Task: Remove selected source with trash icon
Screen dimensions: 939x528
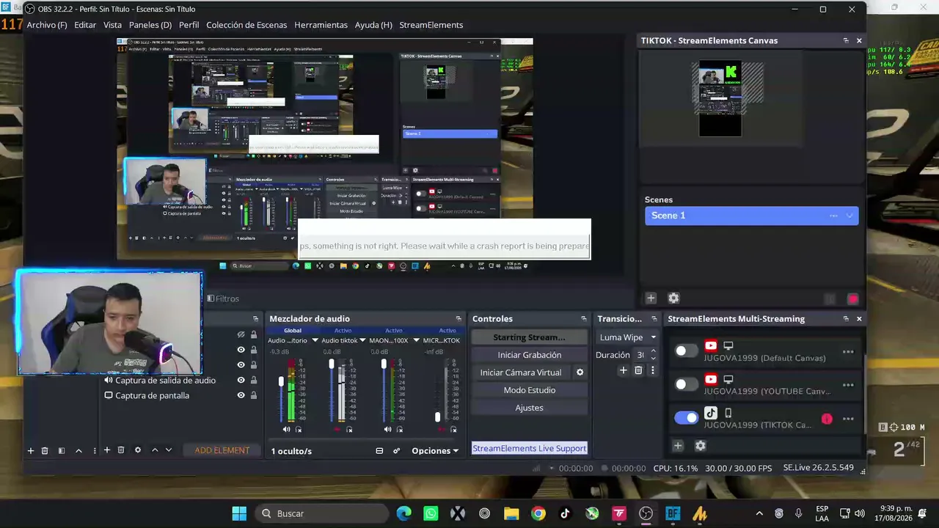Action: (121, 450)
